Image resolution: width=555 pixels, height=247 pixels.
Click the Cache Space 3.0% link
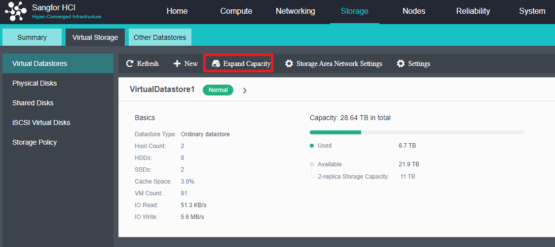[x=187, y=182]
